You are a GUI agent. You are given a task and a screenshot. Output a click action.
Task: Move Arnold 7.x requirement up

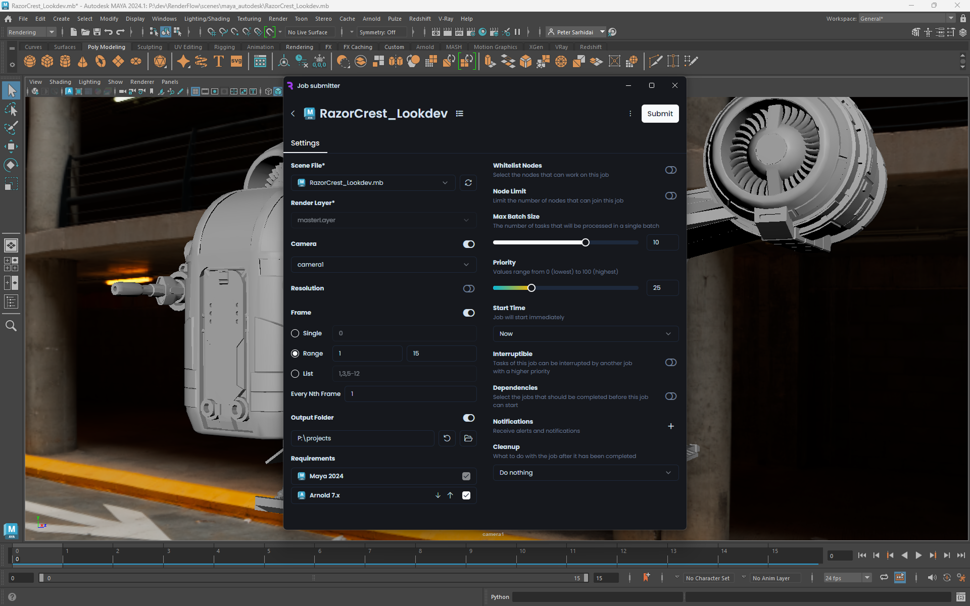450,495
